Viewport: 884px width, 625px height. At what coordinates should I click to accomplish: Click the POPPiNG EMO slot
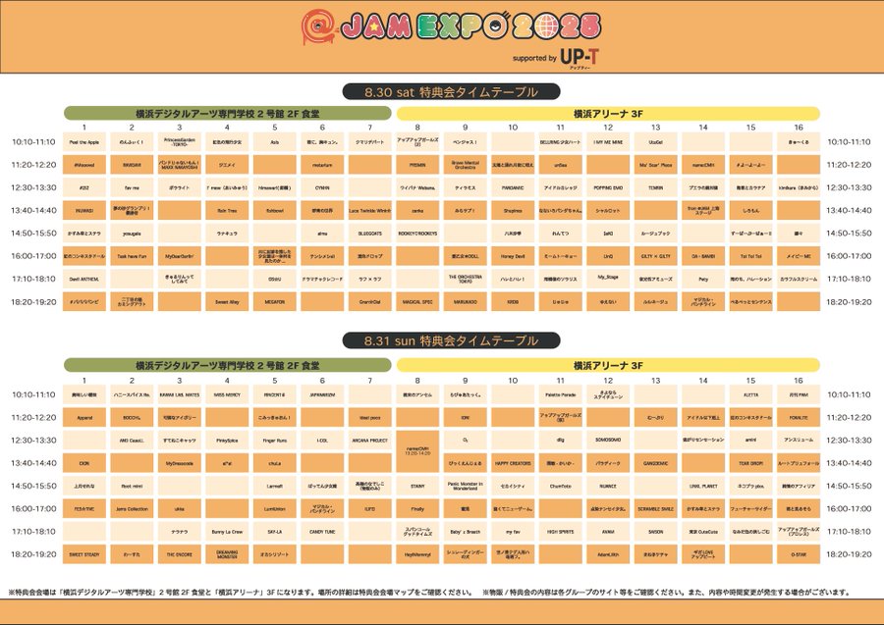608,187
